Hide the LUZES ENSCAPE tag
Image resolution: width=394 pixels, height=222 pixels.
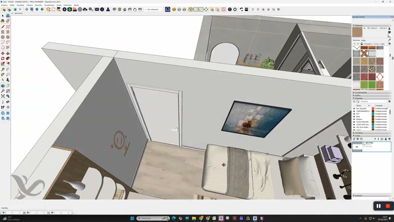pyautogui.click(x=354, y=122)
